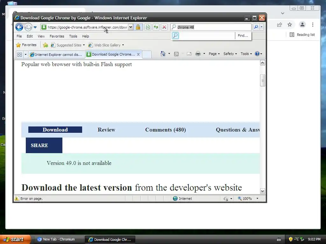Click the vertical scrollbar thumb
Screen dimensions: 326x244
coord(263,80)
